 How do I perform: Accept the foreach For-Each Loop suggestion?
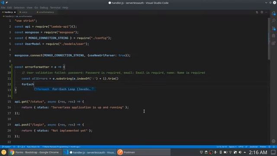click(x=65, y=89)
